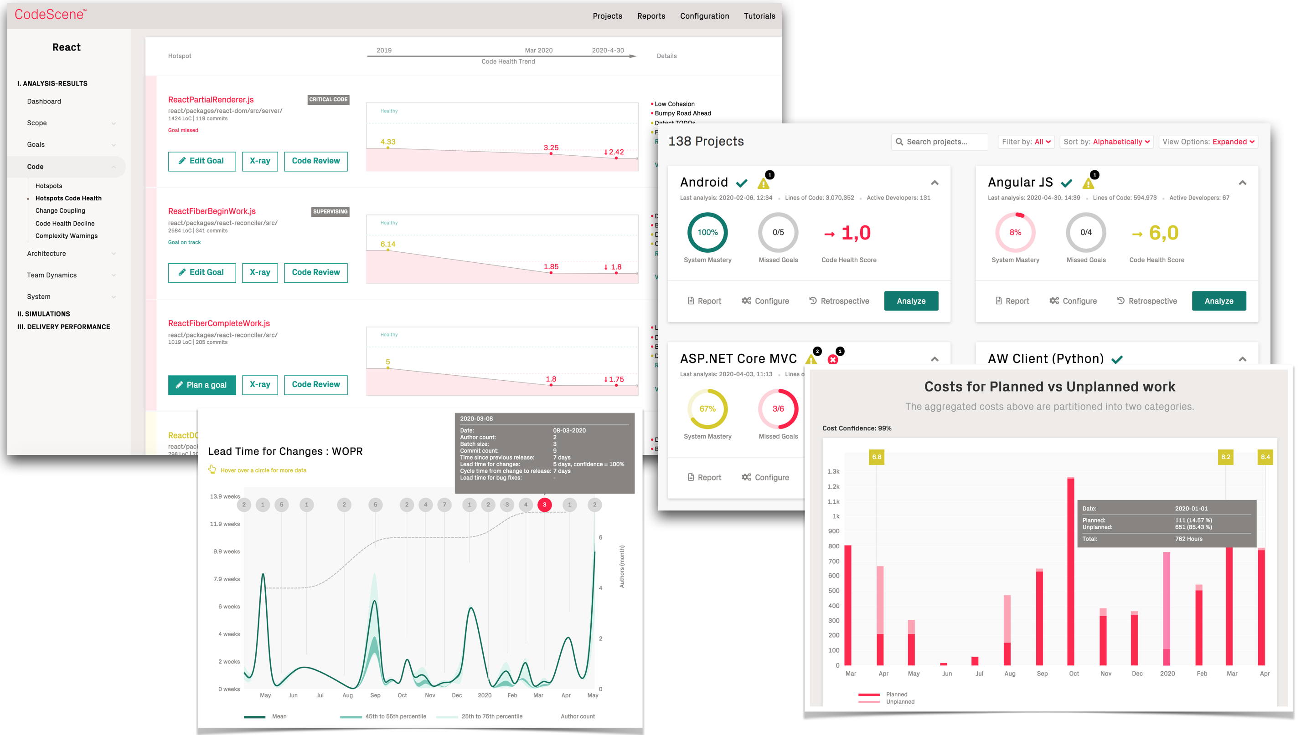The width and height of the screenshot is (1301, 735).
Task: Click Android Missed Goals 0/5 gauge
Action: click(x=778, y=232)
